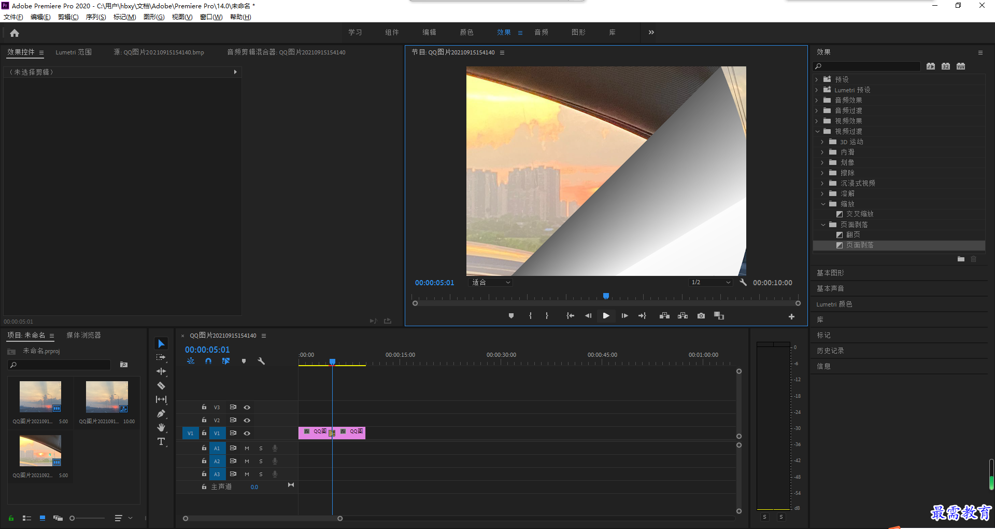995x529 pixels.
Task: Open the 适合 zoom level dropdown
Action: [490, 282]
